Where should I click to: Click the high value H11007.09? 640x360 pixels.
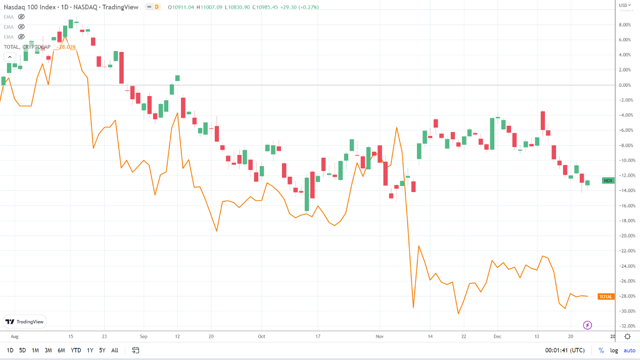tap(210, 7)
